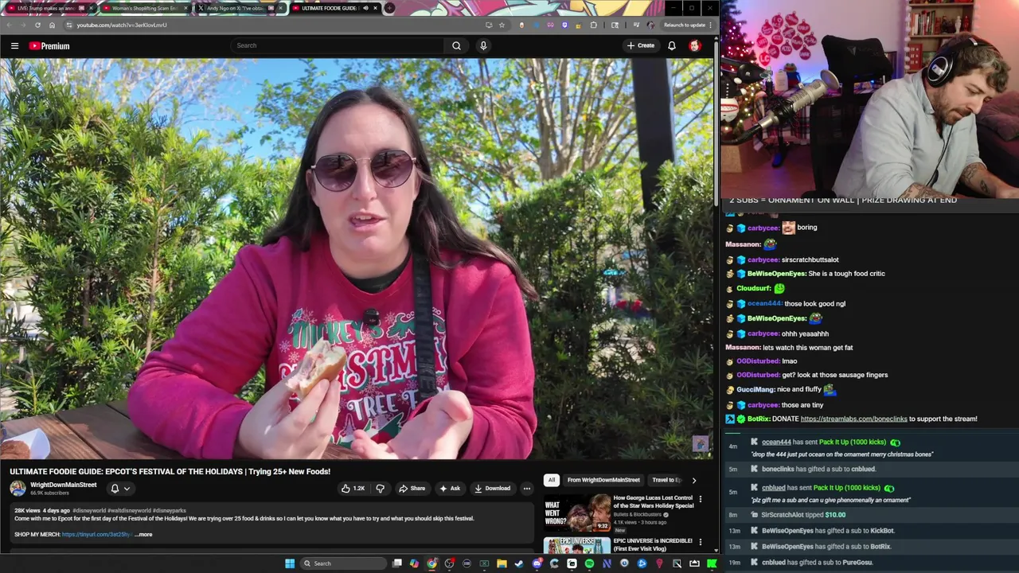Open Chrome from the taskbar
Image resolution: width=1019 pixels, height=573 pixels.
(x=431, y=563)
